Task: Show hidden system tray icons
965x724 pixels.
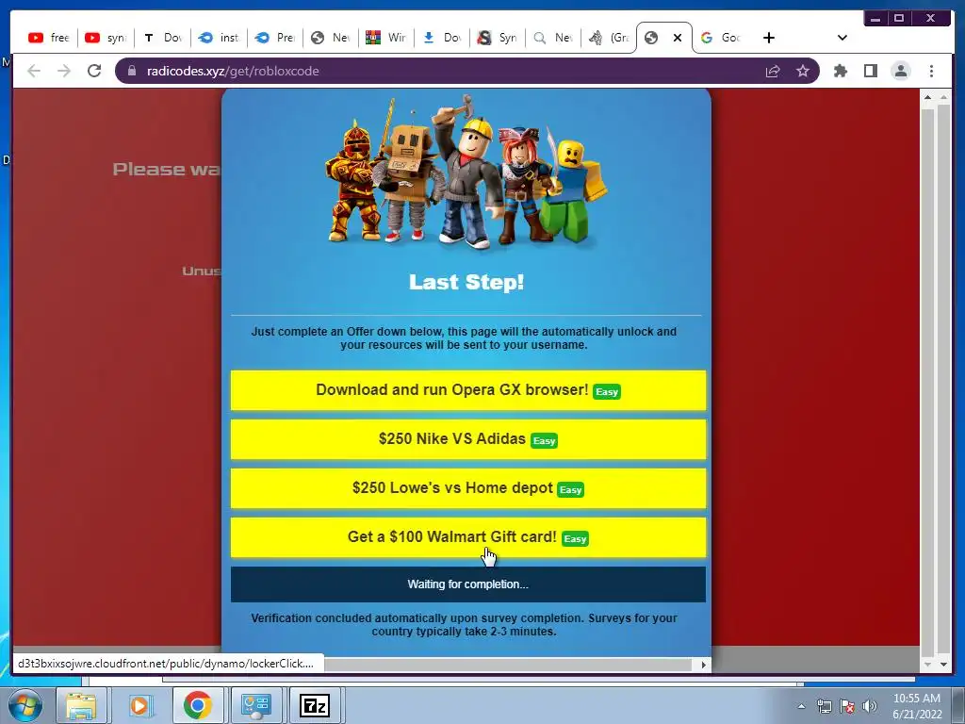Action: 801,706
